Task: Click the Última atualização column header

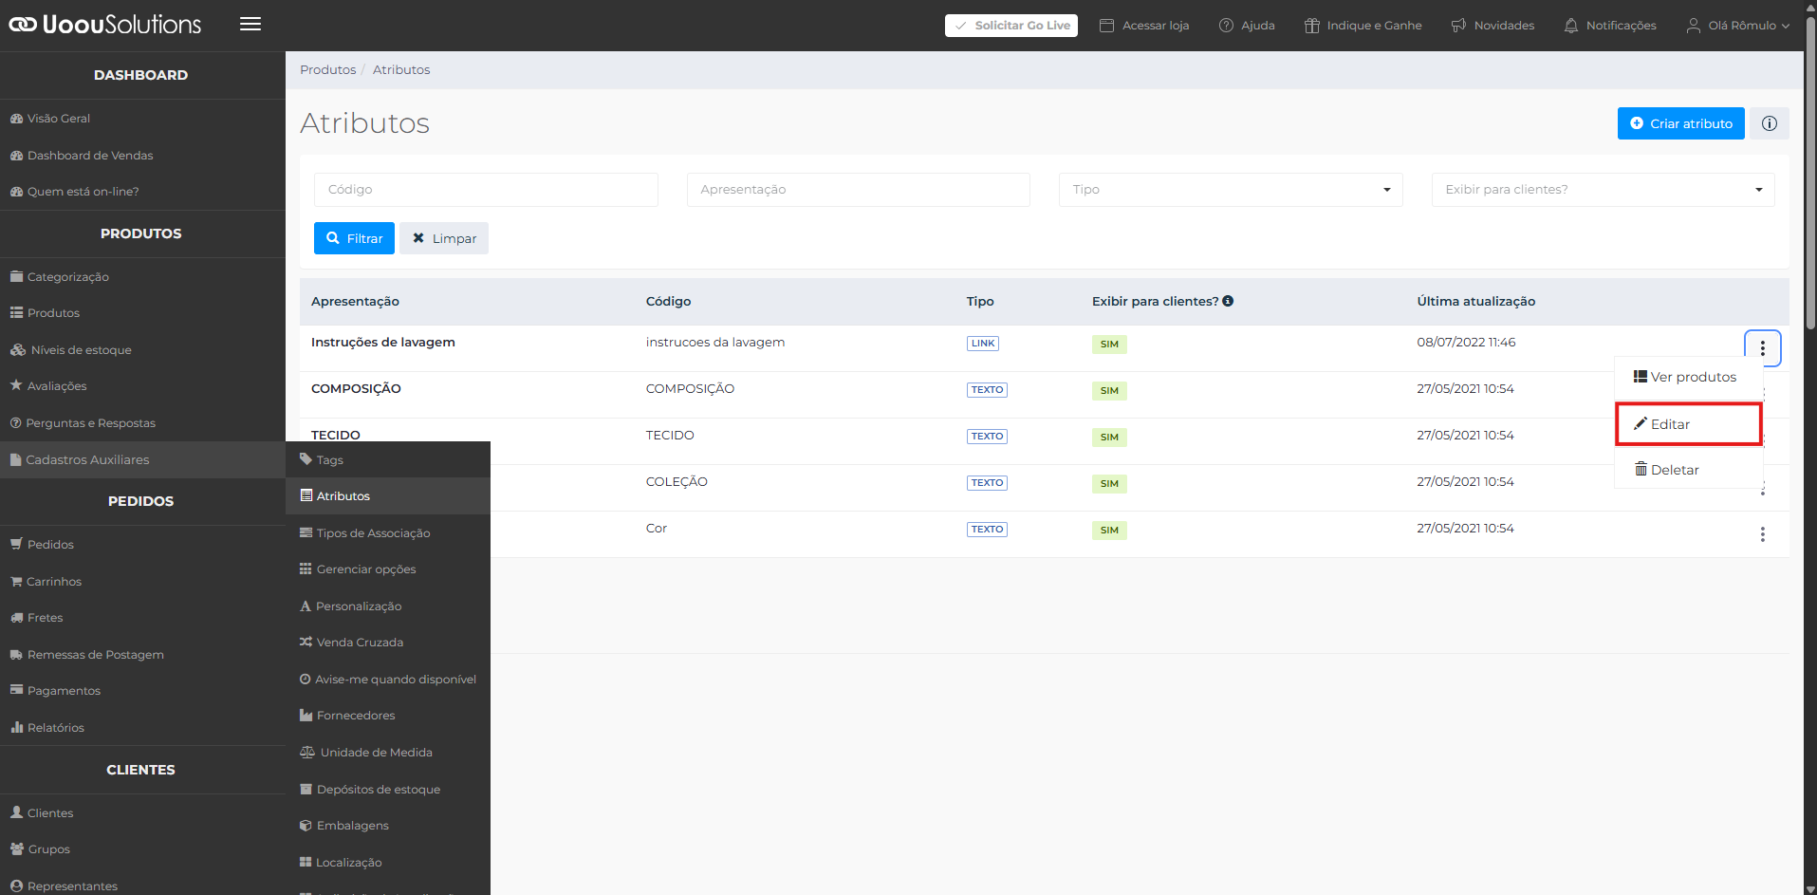Action: click(1475, 301)
